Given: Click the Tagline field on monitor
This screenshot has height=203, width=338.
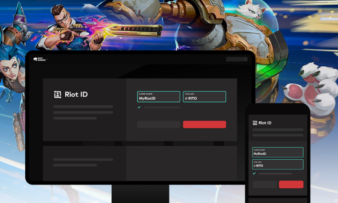Looking at the screenshot, I should pos(205,97).
